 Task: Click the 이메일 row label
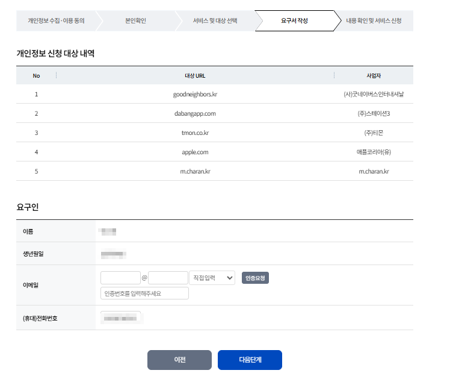click(x=31, y=285)
